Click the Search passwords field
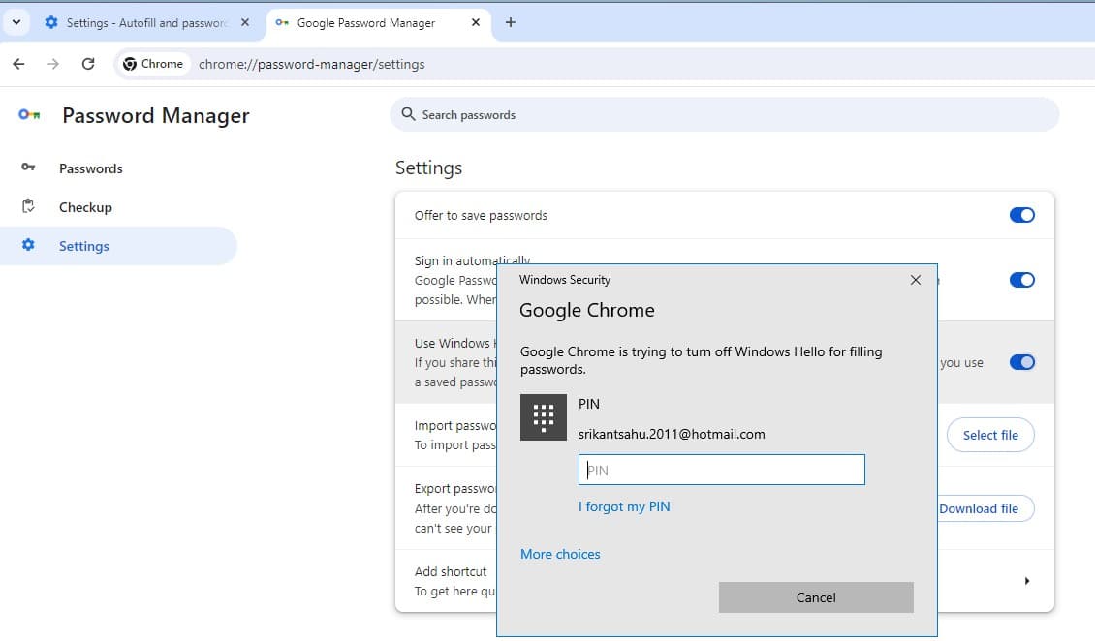This screenshot has height=641, width=1095. (678, 114)
